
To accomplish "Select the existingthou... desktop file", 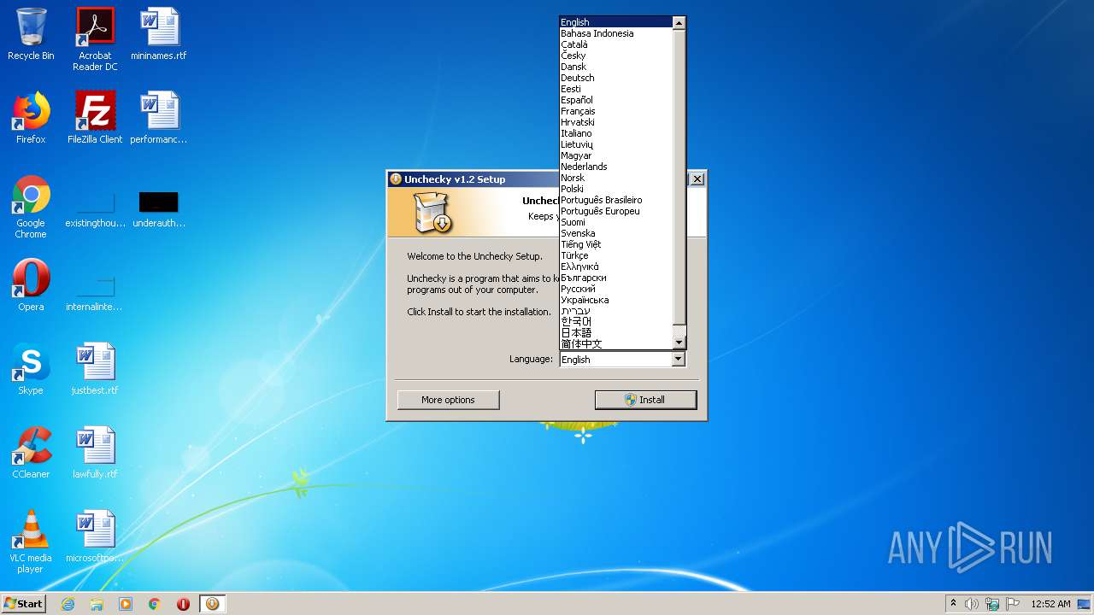I will 95,208.
